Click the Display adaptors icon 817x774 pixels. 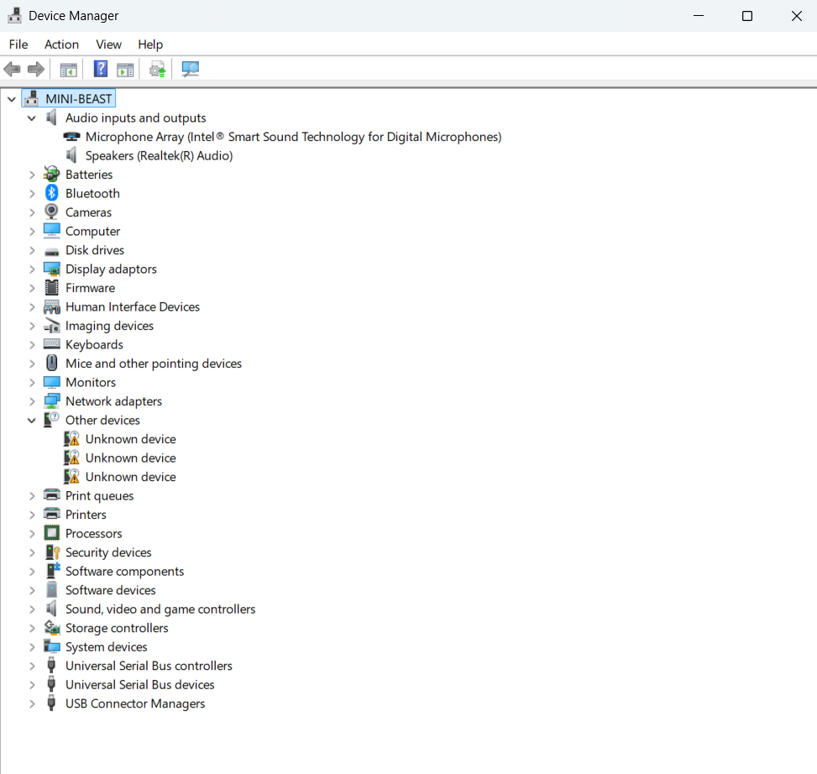coord(51,269)
